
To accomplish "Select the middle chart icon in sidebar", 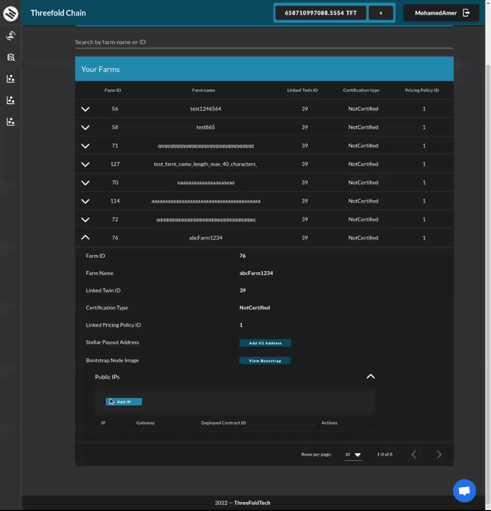I will [x=10, y=100].
